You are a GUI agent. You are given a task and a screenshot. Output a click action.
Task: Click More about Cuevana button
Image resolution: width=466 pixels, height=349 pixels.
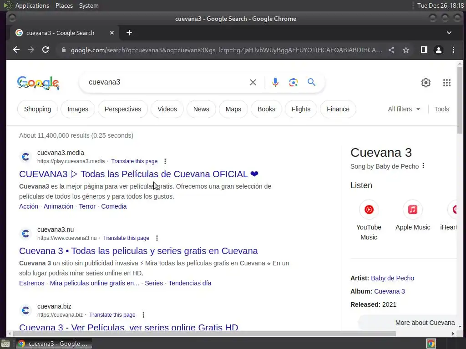point(407,323)
